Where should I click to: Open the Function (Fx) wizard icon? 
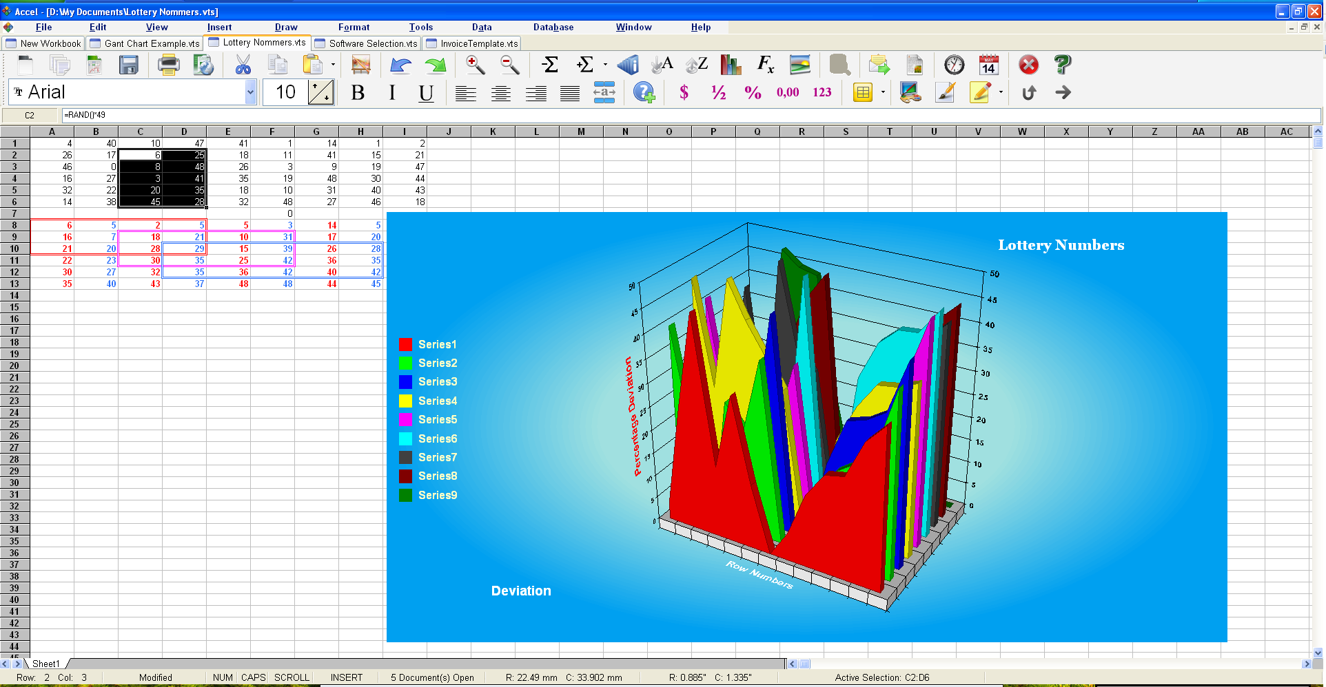coord(766,65)
